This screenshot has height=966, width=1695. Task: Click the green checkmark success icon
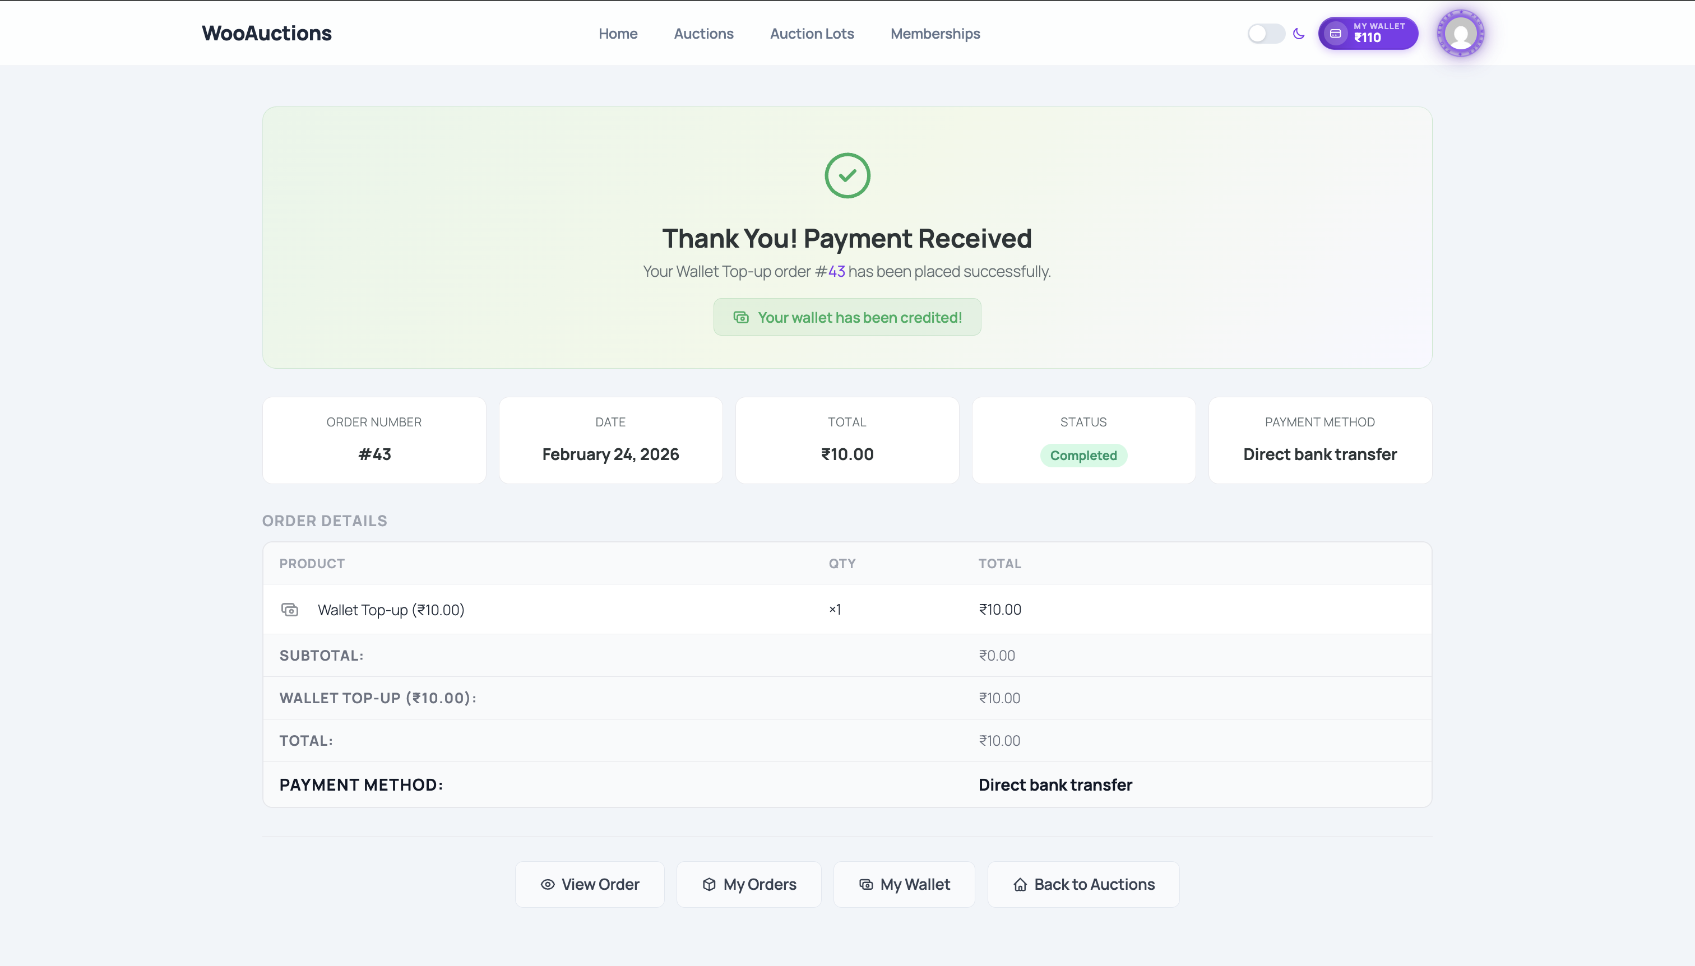click(846, 174)
